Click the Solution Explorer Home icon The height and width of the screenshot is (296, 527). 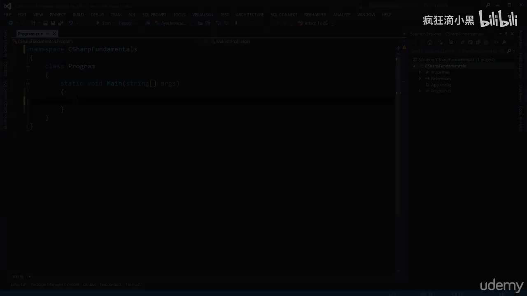[x=429, y=42]
